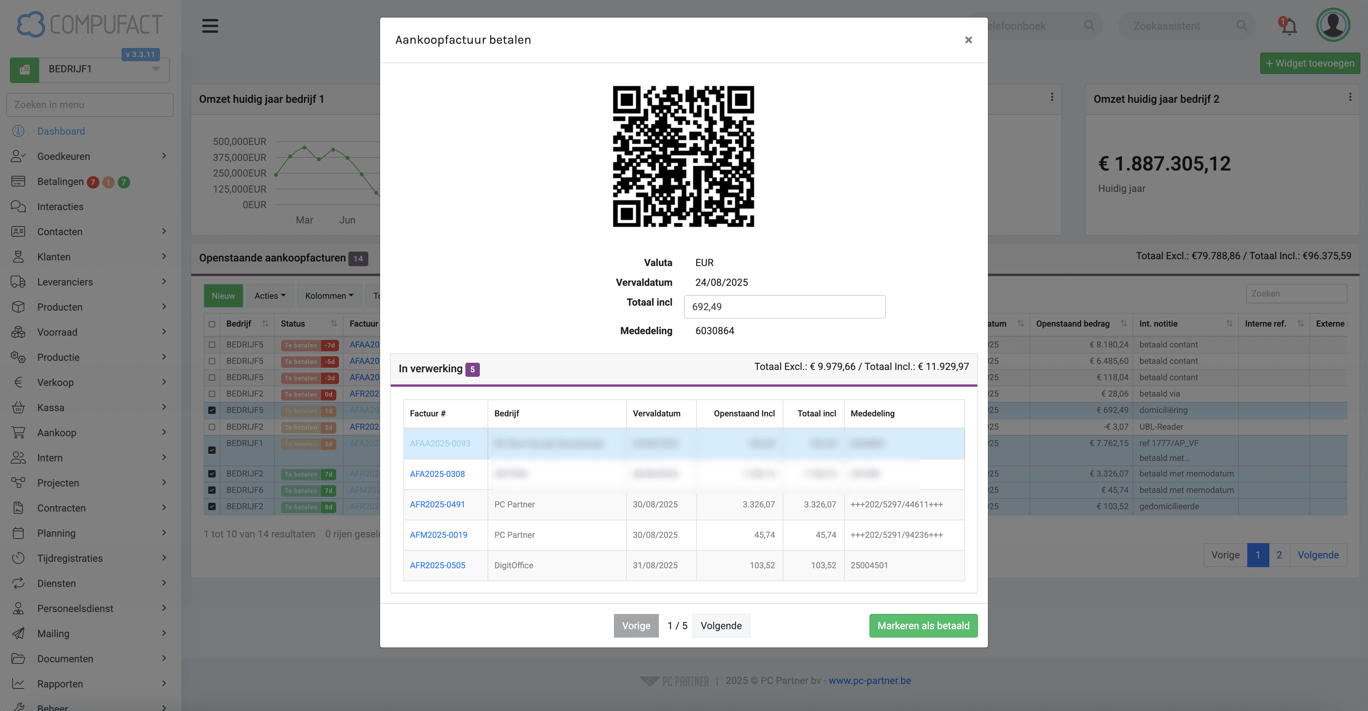The height and width of the screenshot is (711, 1368).
Task: Open the Interacties menu item
Action: [x=60, y=206]
